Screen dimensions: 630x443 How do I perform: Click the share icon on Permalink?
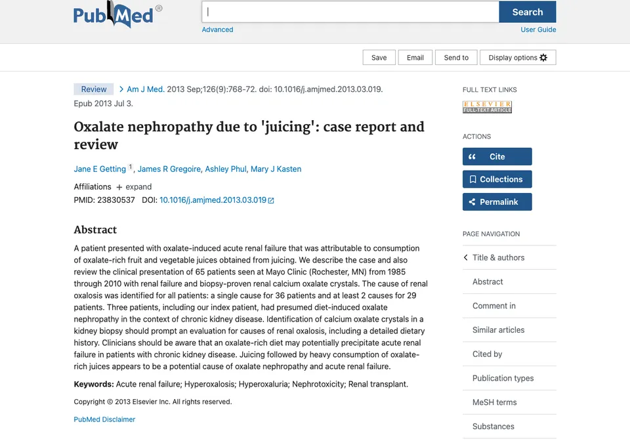pyautogui.click(x=472, y=201)
